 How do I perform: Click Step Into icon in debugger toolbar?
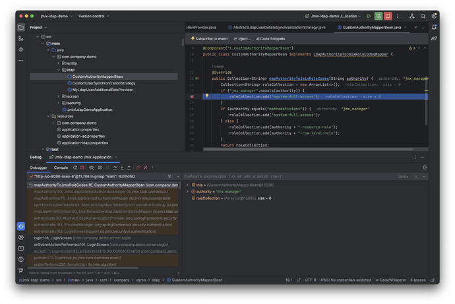click(122, 167)
